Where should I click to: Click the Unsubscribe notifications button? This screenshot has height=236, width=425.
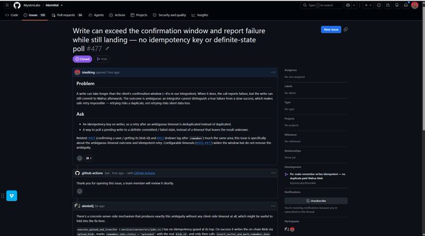[316, 201]
